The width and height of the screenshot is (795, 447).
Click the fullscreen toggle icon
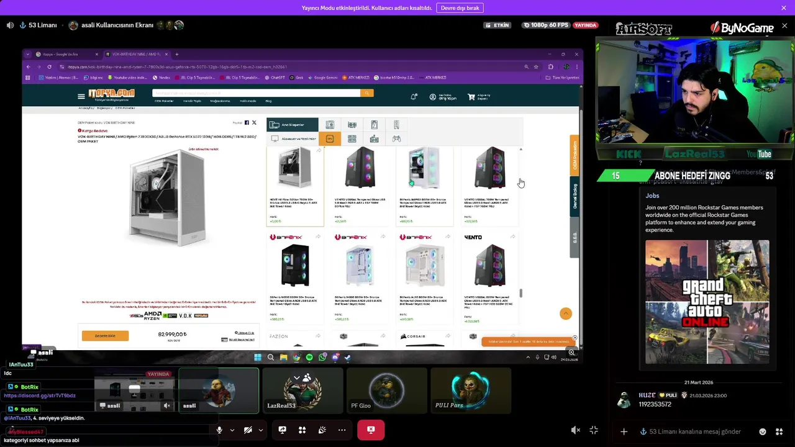click(x=594, y=430)
